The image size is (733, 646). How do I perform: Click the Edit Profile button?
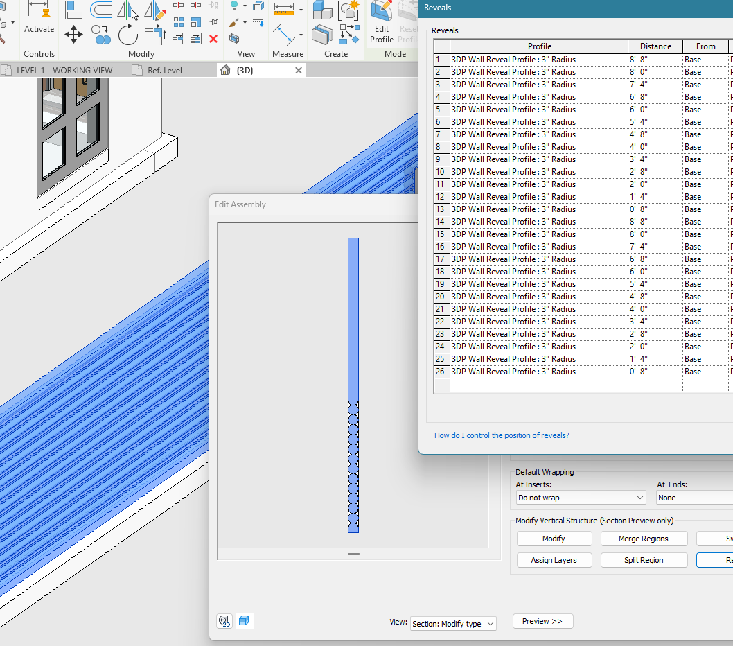coord(382,23)
